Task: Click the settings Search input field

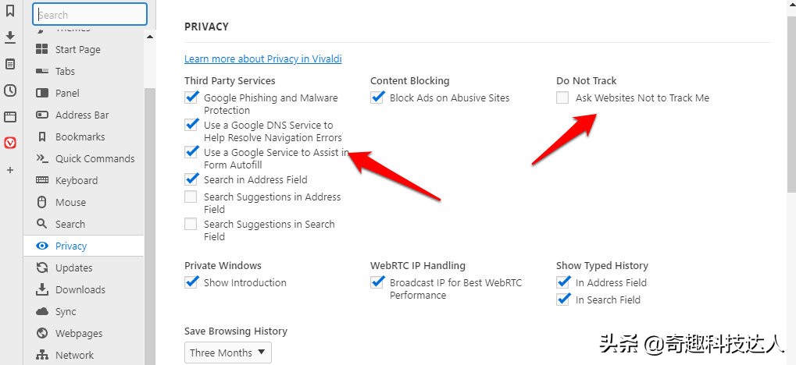Action: tap(90, 15)
